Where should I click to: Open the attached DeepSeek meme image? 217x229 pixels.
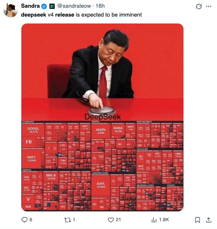click(102, 117)
